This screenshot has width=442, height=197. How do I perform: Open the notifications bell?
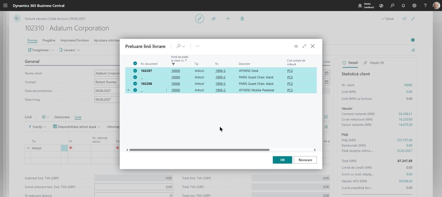point(403,5)
